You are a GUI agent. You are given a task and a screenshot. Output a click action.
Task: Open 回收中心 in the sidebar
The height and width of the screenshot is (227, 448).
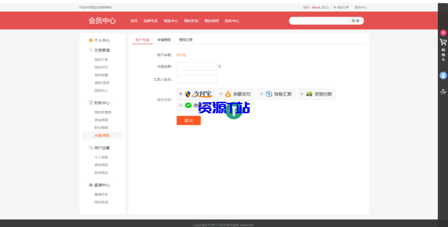click(x=101, y=90)
